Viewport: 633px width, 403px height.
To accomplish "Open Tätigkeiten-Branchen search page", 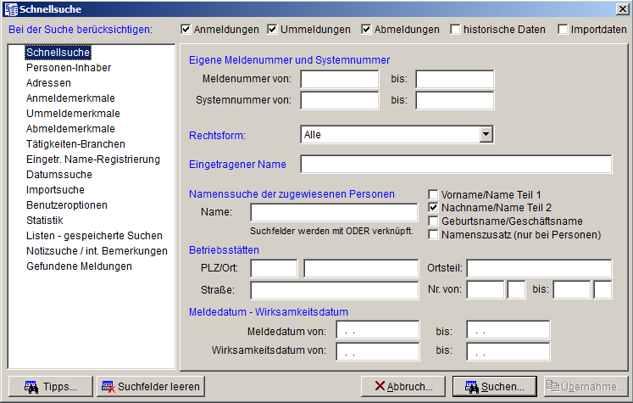I will [75, 144].
